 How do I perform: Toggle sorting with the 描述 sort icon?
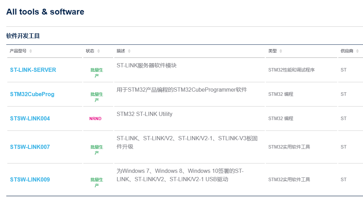click(129, 51)
